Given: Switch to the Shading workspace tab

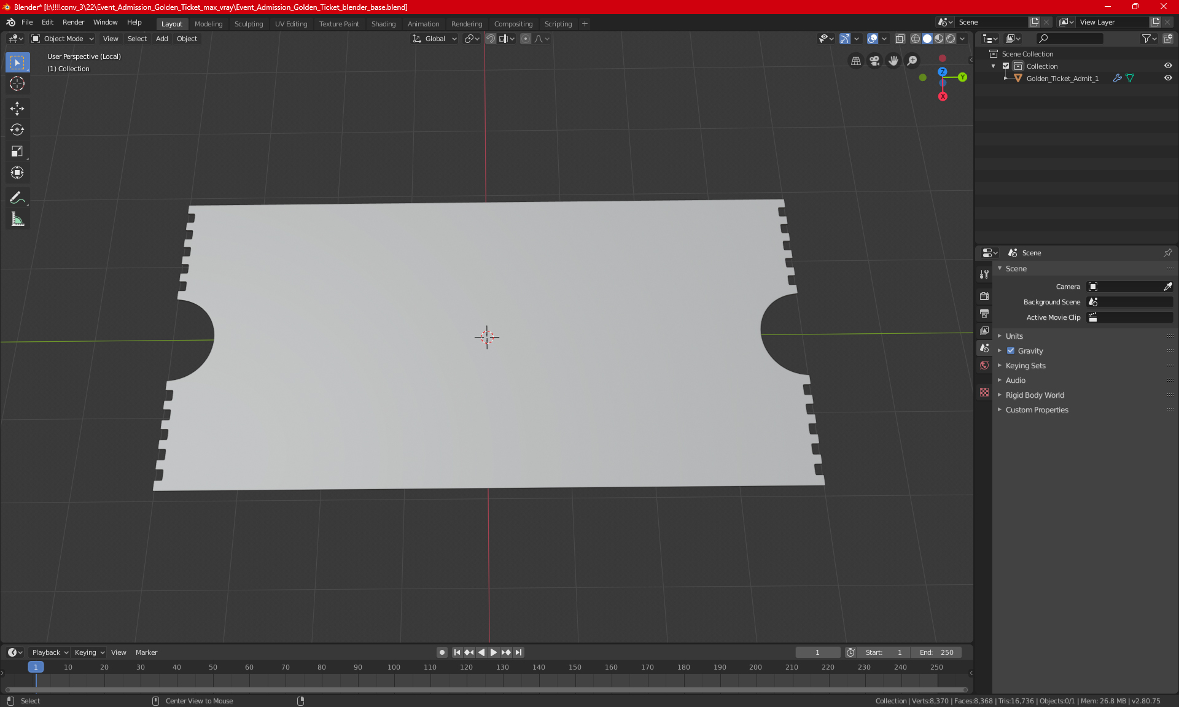Looking at the screenshot, I should (383, 24).
